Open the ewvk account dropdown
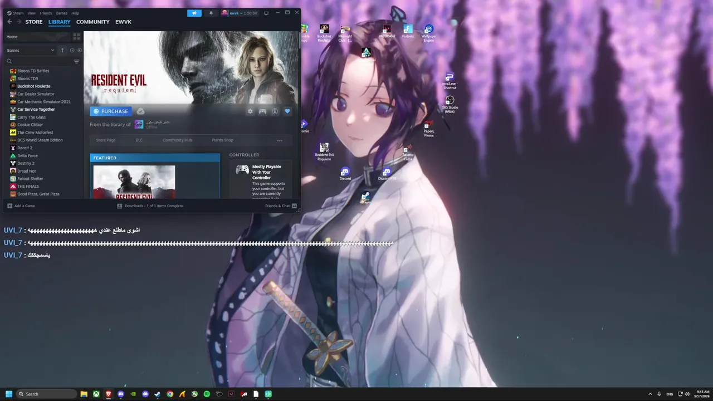The height and width of the screenshot is (401, 713). click(x=239, y=13)
